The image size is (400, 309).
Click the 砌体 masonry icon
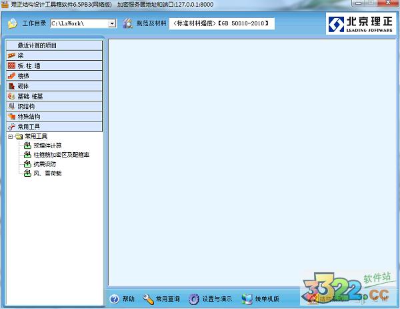pos(11,86)
